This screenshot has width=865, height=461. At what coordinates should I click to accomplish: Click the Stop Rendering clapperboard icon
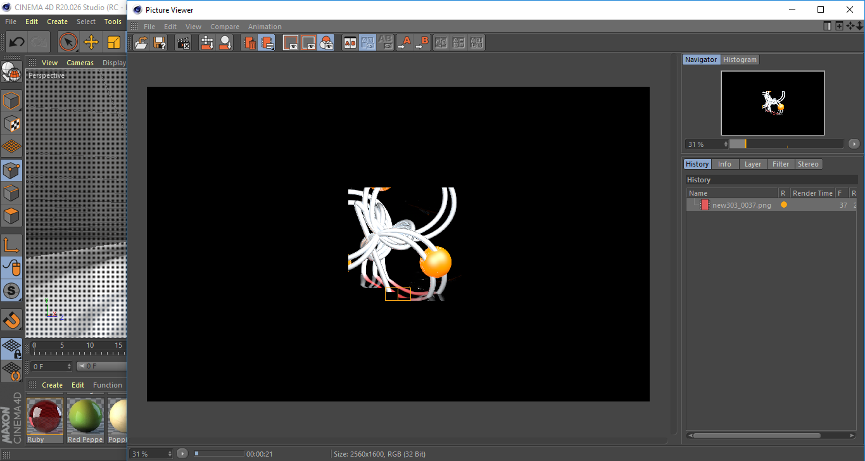click(184, 43)
